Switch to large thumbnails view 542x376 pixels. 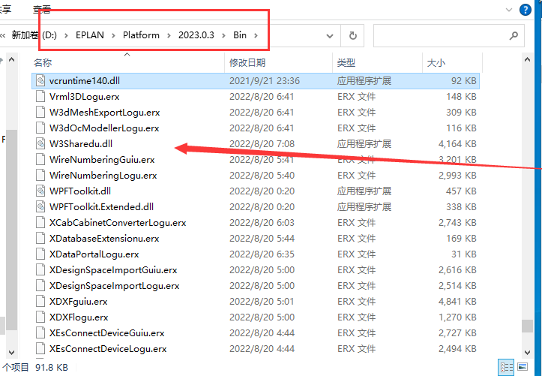click(523, 367)
